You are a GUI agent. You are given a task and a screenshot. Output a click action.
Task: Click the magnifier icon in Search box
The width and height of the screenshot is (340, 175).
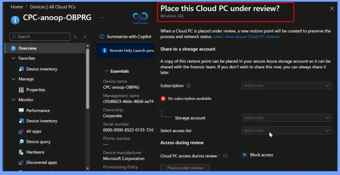[14, 37]
